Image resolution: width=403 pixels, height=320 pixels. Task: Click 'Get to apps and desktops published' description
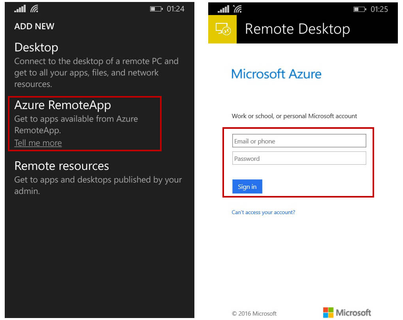pos(98,185)
